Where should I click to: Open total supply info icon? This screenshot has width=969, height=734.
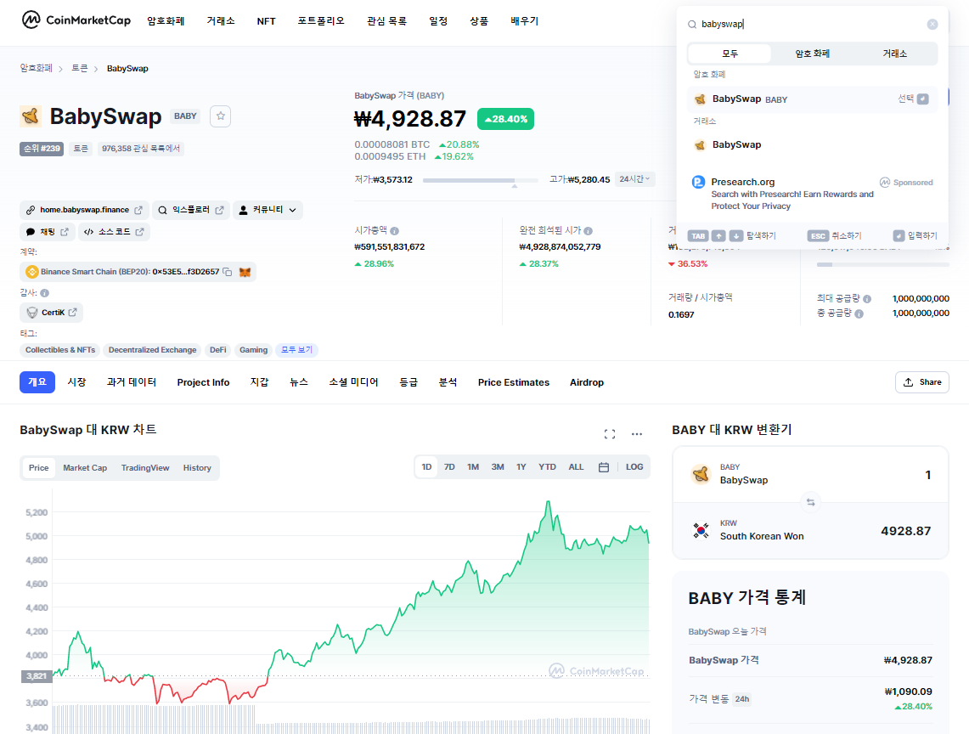point(859,313)
